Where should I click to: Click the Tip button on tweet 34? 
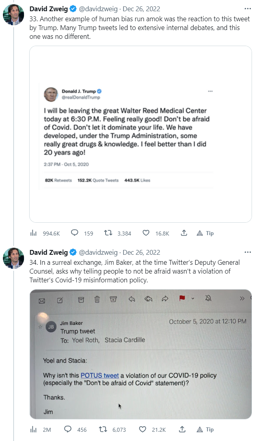206,429
